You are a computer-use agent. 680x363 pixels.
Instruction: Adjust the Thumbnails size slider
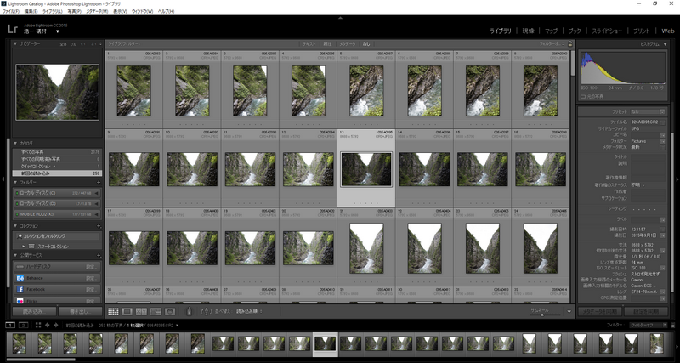[x=541, y=315]
